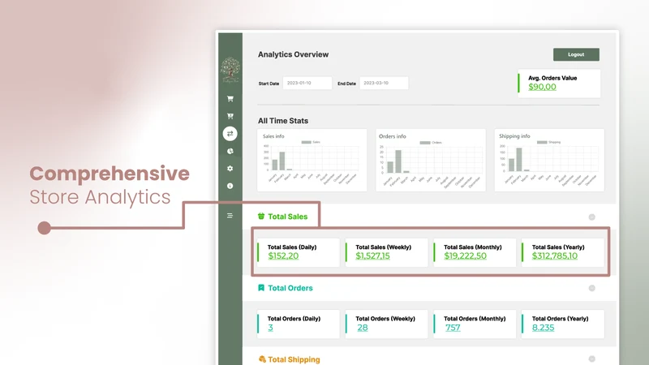Click the Avg. Orders Value $90,00 link

542,87
